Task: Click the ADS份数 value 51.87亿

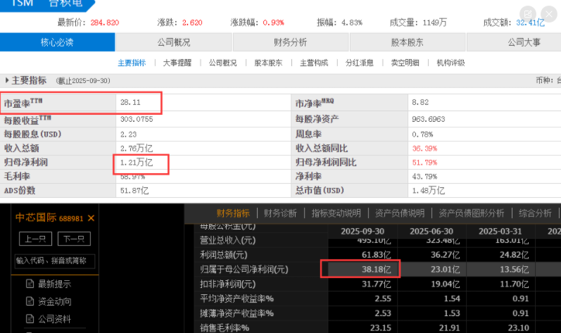Action: point(134,190)
